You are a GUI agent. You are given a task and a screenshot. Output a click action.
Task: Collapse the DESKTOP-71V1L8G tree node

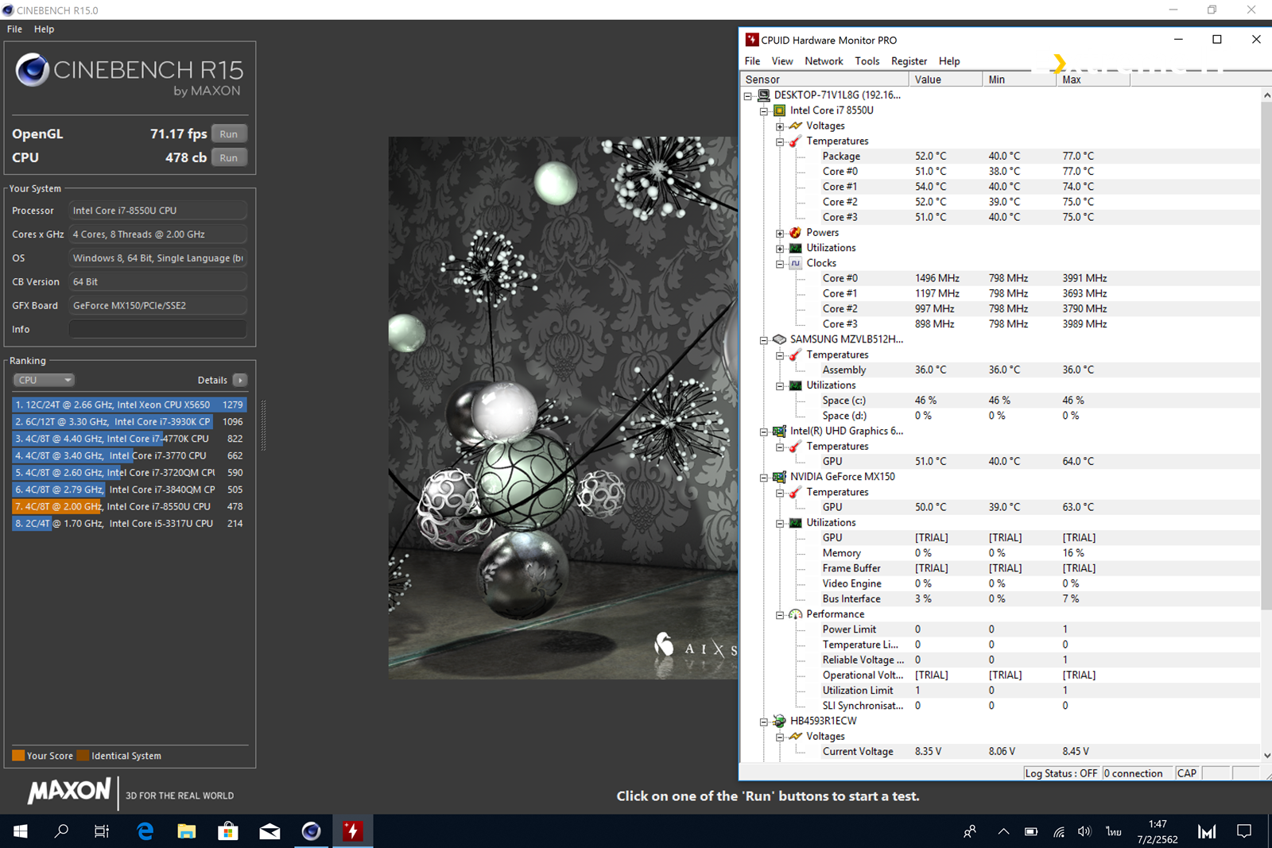747,95
